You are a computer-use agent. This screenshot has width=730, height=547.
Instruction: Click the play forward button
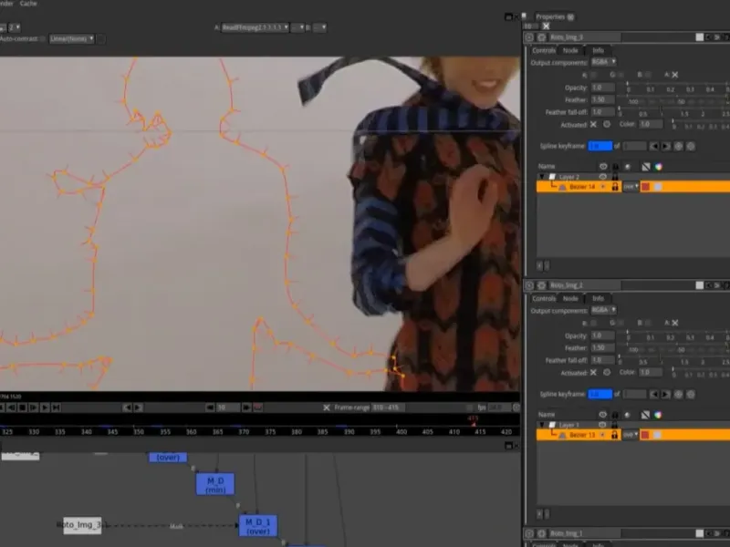pyautogui.click(x=45, y=408)
